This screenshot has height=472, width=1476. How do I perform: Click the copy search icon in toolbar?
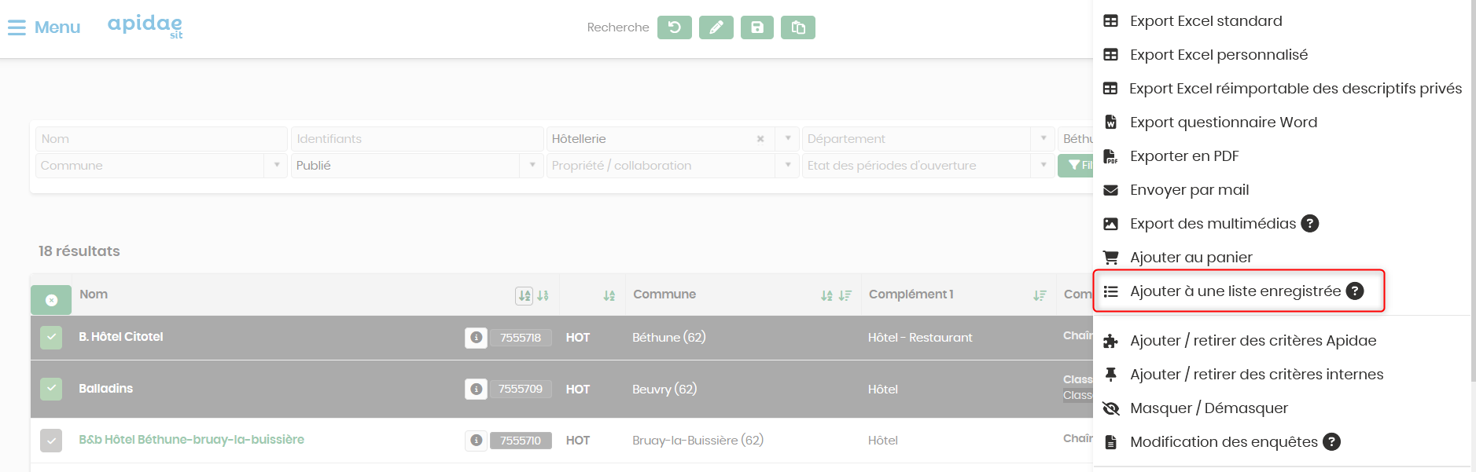[798, 27]
